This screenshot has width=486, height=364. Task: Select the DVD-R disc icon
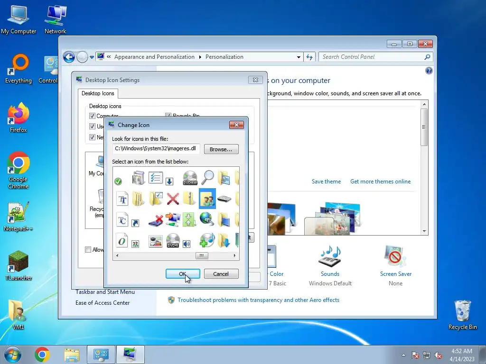coord(173,240)
